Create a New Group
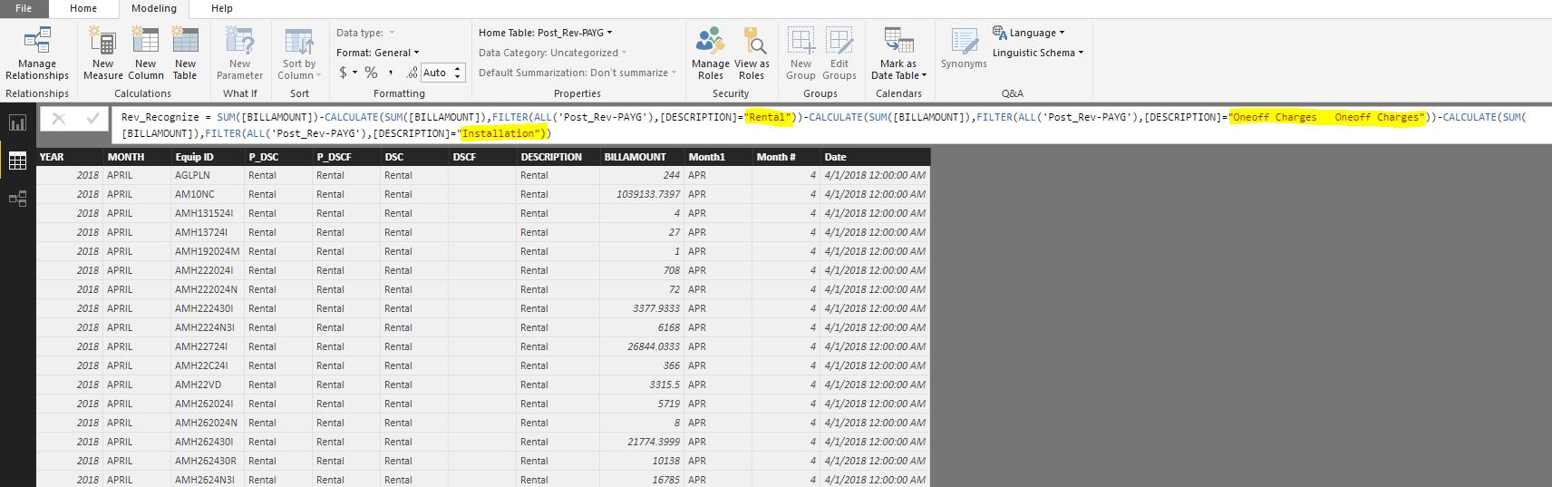This screenshot has height=487, width=1552. tap(800, 54)
